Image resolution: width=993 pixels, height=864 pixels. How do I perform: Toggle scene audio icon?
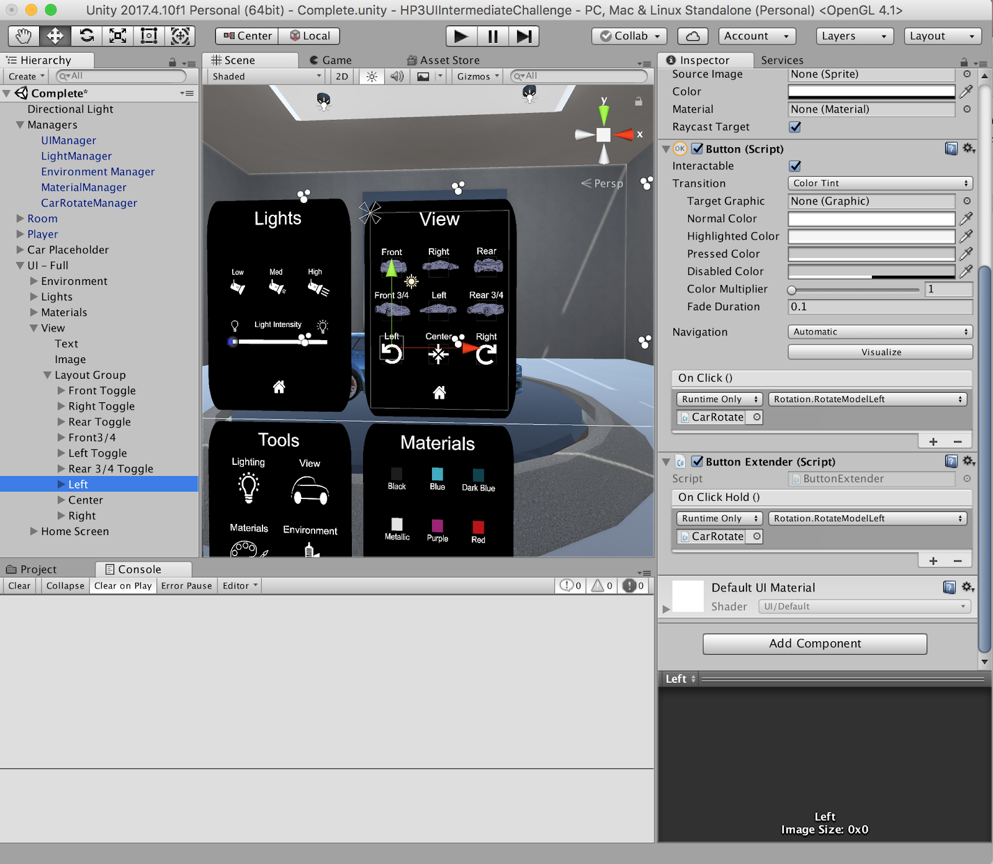pos(397,76)
